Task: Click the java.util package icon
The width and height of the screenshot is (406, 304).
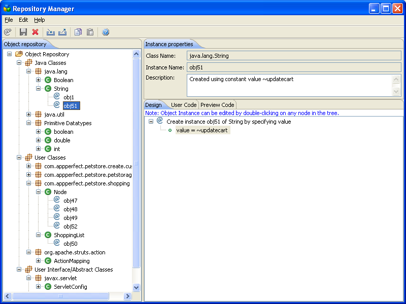Action: tap(39, 115)
